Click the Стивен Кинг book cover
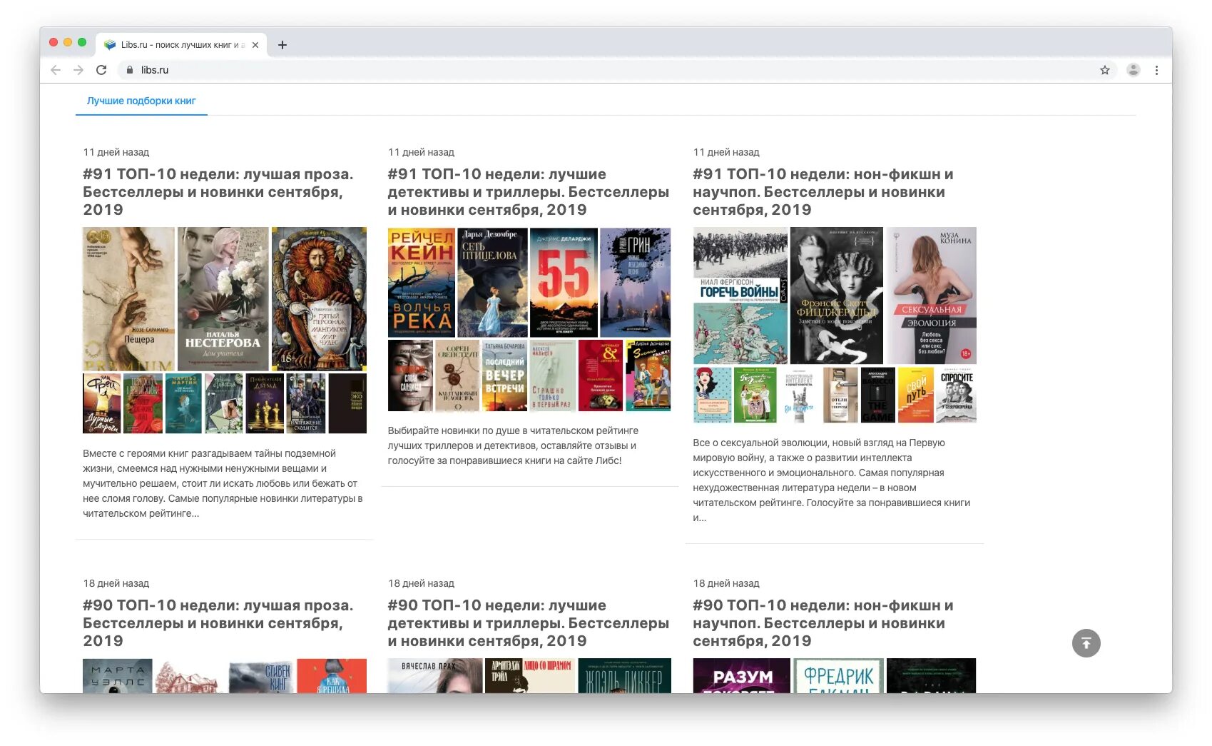This screenshot has width=1212, height=746. (x=261, y=675)
